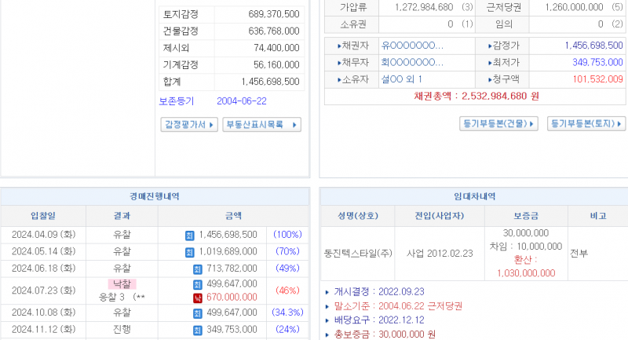628x340 pixels.
Task: Select the 임대차내역 section header
Action: click(473, 196)
